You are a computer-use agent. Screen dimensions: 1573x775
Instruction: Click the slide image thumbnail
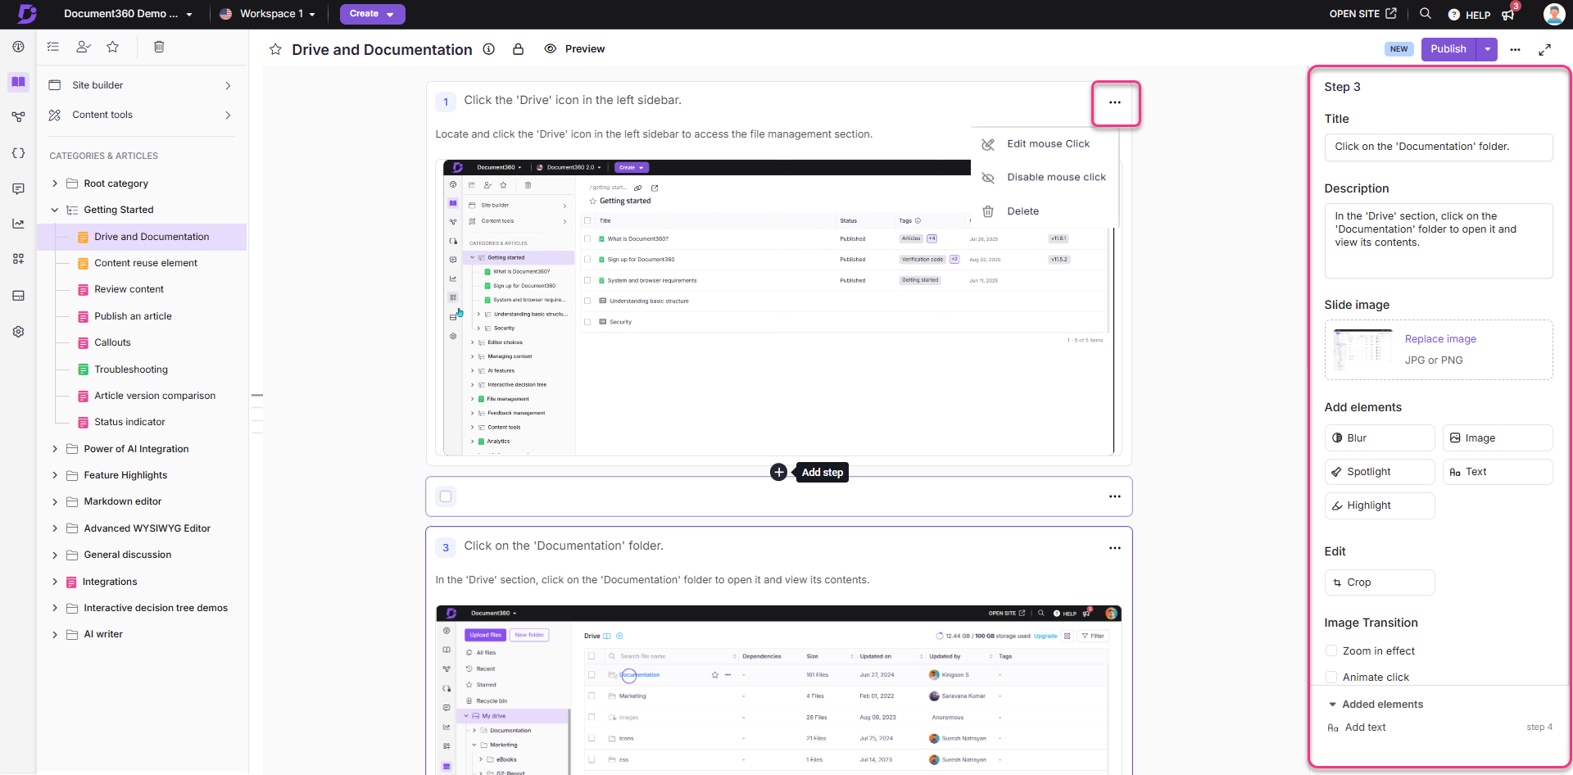[x=1363, y=350]
